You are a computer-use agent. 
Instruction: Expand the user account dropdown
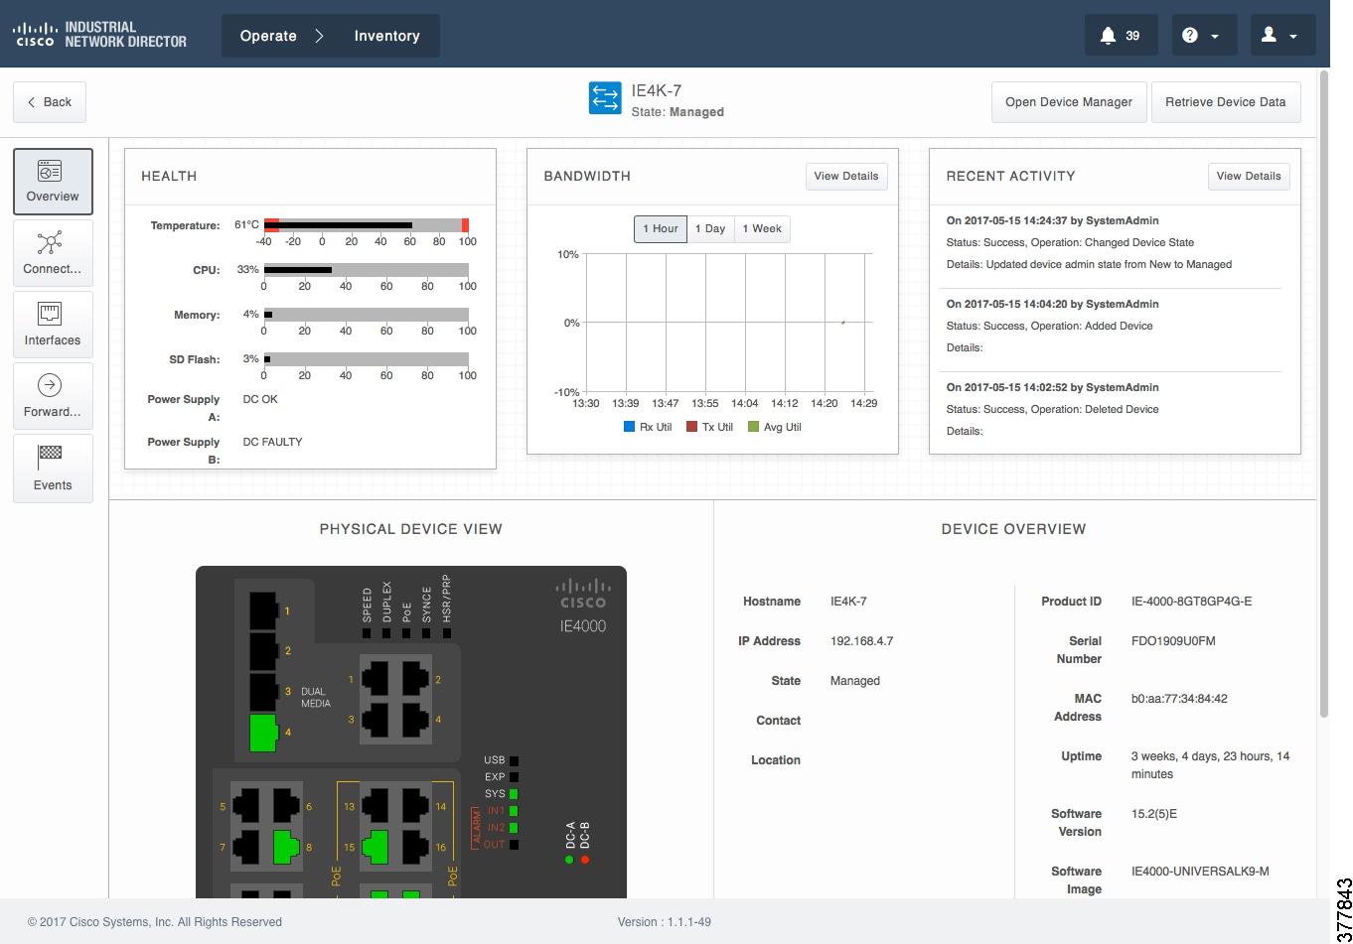(x=1281, y=36)
